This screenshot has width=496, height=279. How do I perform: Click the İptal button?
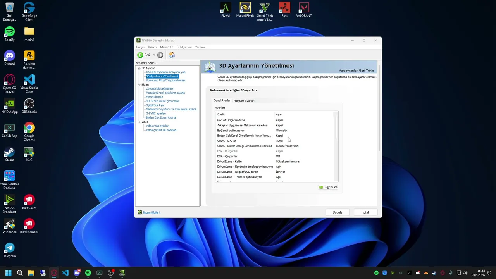pos(365,212)
